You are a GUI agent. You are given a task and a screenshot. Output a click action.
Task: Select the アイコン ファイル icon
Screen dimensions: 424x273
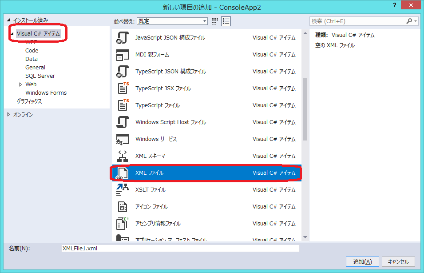123,207
